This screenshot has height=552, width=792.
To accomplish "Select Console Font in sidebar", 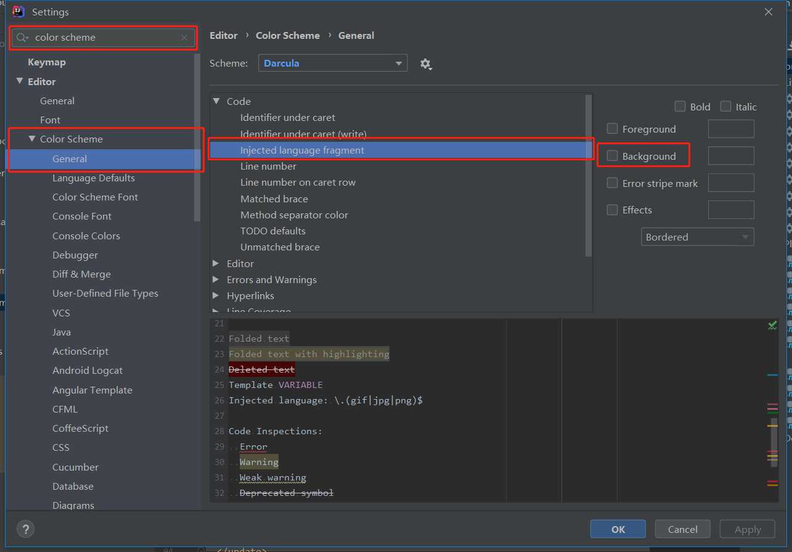I will [82, 216].
